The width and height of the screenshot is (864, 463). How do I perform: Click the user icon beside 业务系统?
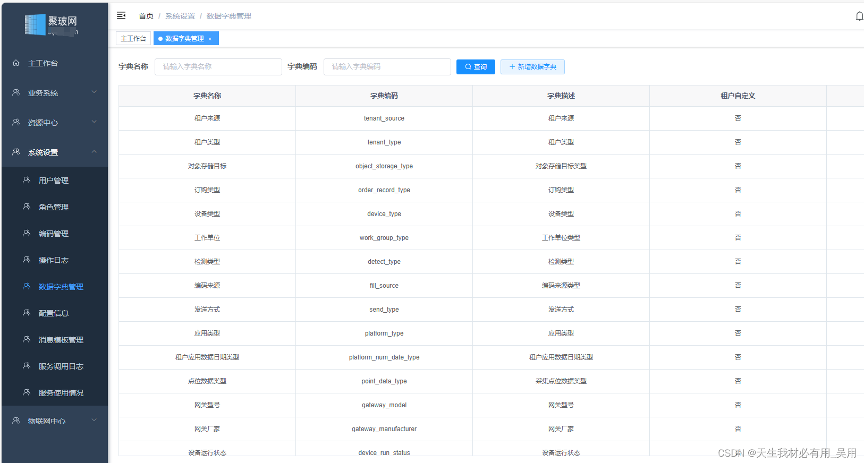[16, 92]
